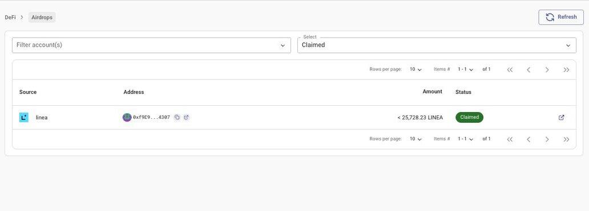Open the Claimed status select dropdown
Screen dimensions: 589x211
point(437,45)
